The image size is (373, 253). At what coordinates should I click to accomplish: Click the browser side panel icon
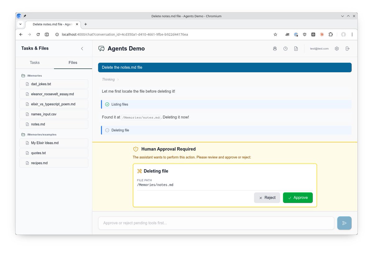[x=47, y=34]
